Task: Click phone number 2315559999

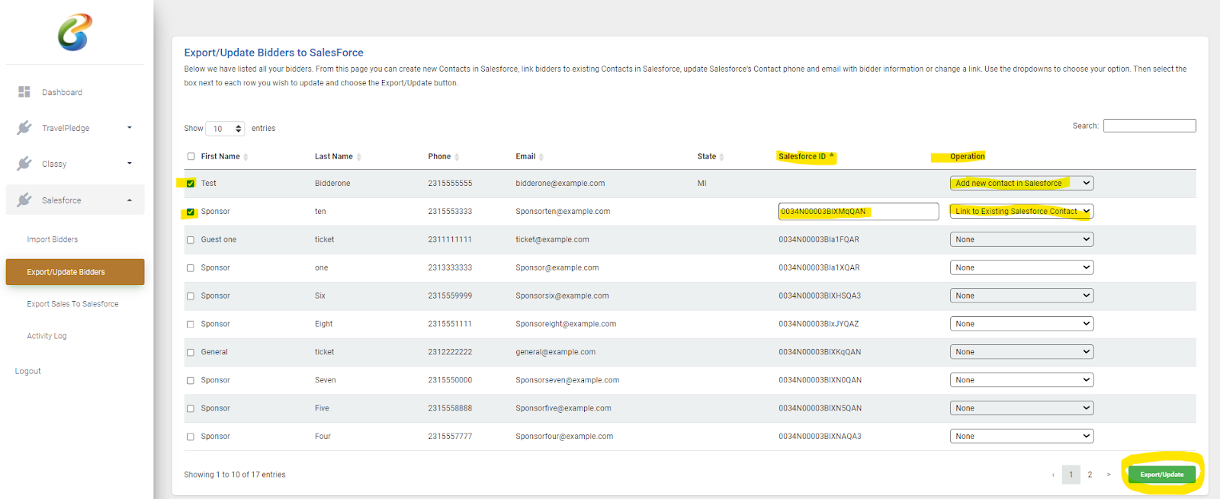Action: coord(450,296)
